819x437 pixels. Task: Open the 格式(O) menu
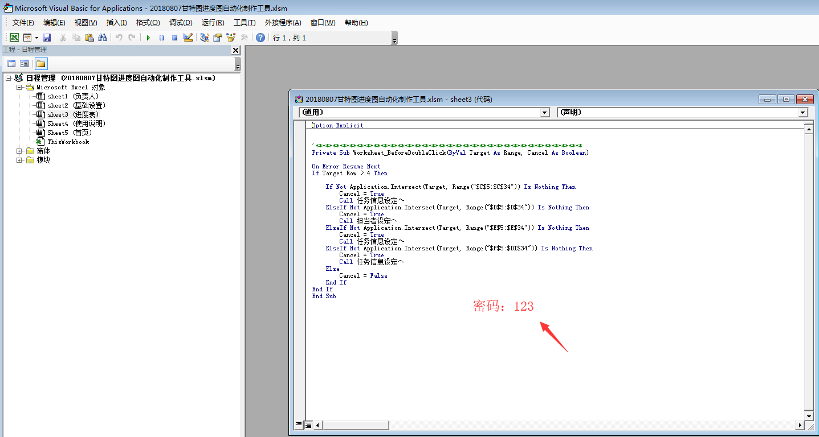coord(148,23)
